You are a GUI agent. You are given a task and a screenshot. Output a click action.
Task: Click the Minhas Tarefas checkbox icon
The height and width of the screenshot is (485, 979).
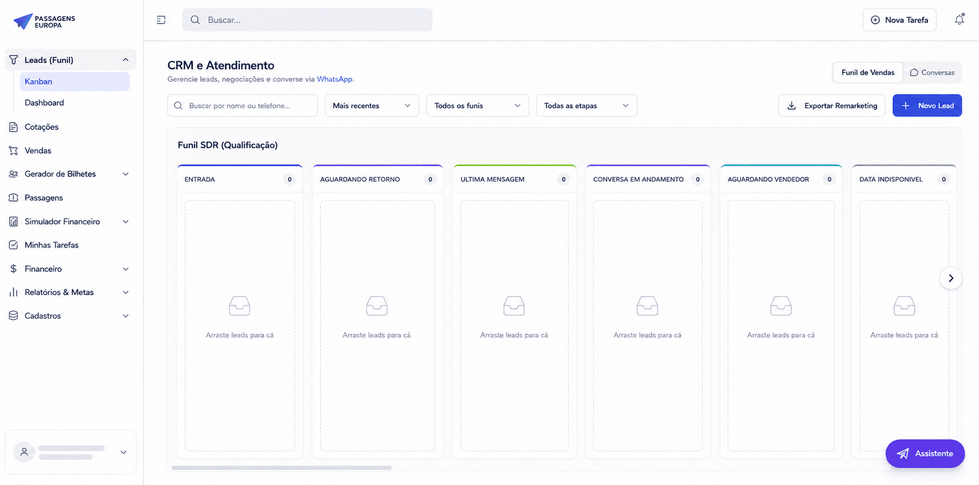tap(14, 245)
